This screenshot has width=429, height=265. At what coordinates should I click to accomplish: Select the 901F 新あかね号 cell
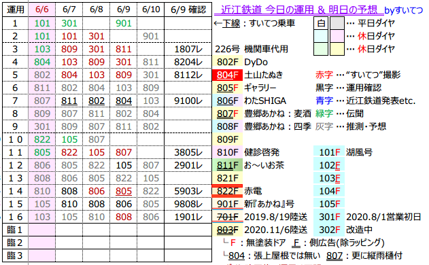[x=227, y=204]
